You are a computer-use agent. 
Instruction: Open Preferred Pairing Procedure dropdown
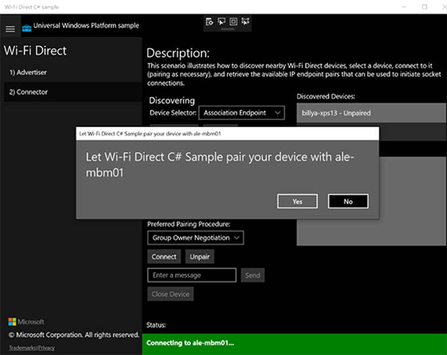point(196,238)
